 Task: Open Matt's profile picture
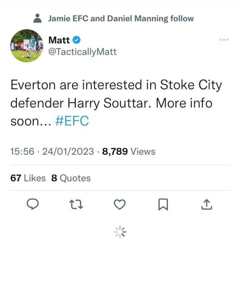coord(27,46)
